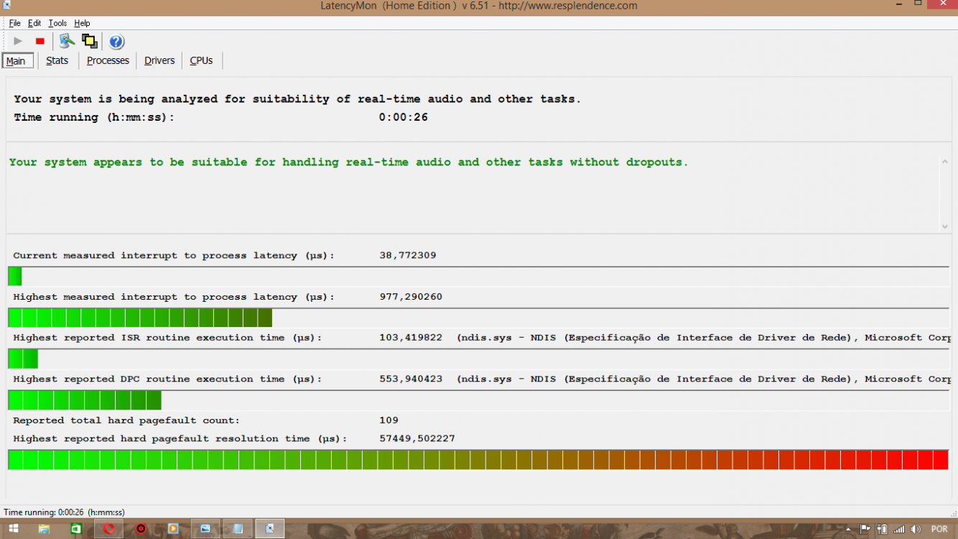Click the overlapping squares copy-report toolbar icon
This screenshot has width=958, height=539.
pyautogui.click(x=90, y=41)
